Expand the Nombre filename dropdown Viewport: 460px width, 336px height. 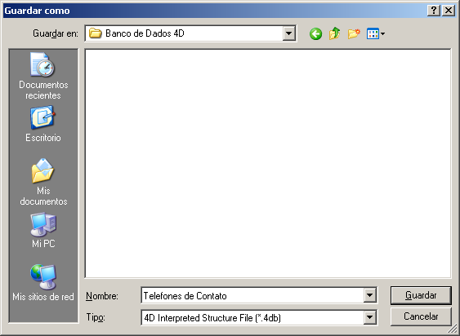coord(369,295)
